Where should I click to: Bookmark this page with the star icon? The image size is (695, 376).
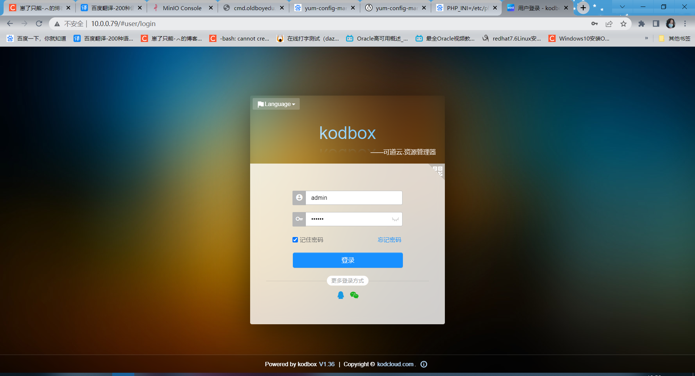click(x=624, y=24)
